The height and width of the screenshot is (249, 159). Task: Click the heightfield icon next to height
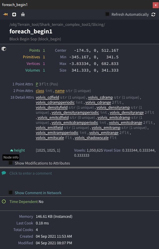(x=12, y=150)
